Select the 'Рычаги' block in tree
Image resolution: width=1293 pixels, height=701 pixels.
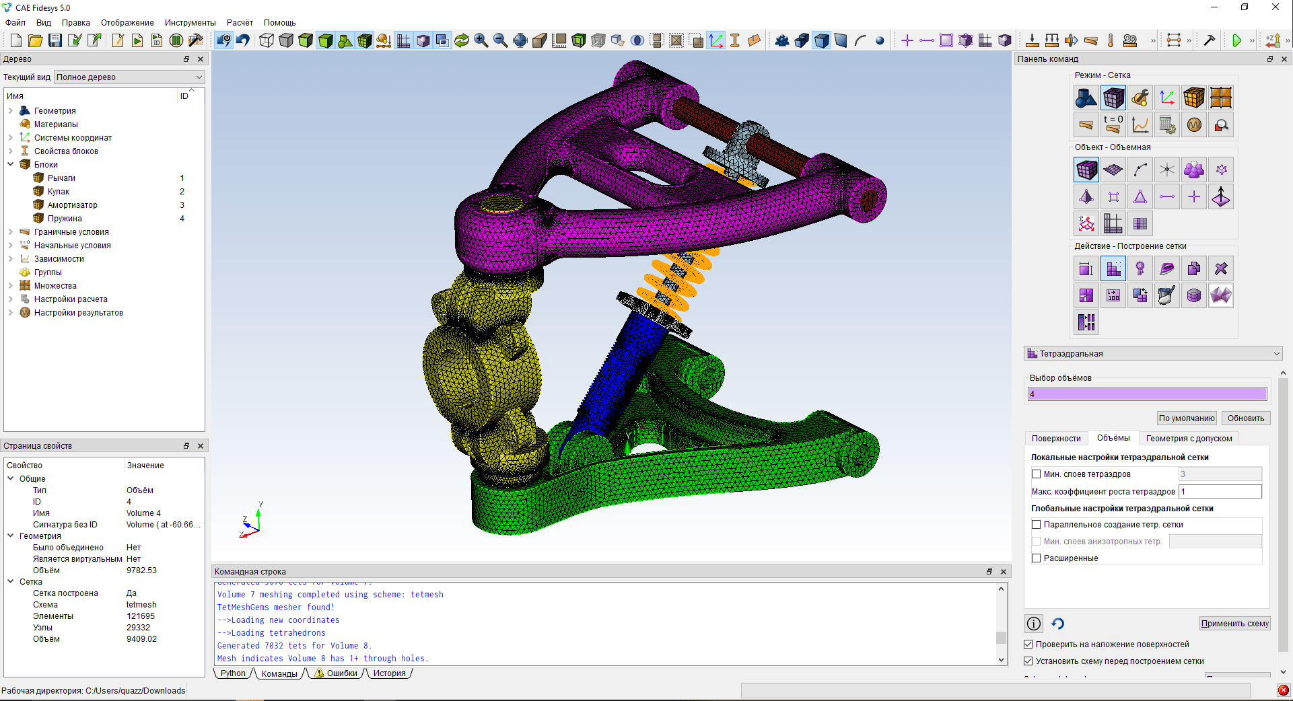click(x=61, y=178)
